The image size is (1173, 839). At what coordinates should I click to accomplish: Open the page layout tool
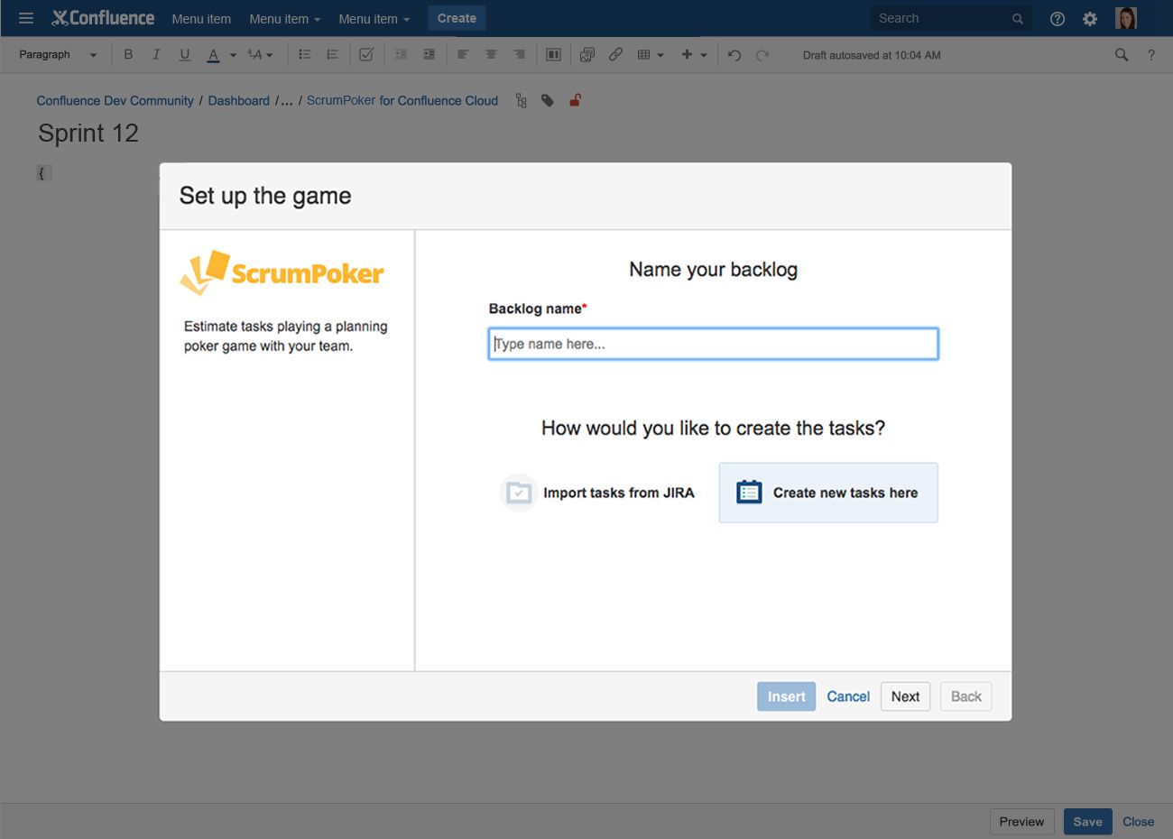(553, 55)
